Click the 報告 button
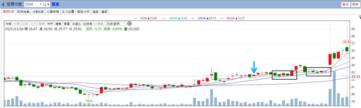Image resolution: width=361 pixels, height=108 pixels. click(355, 4)
